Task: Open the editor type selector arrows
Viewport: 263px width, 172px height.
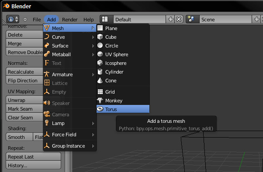Action: (17, 20)
